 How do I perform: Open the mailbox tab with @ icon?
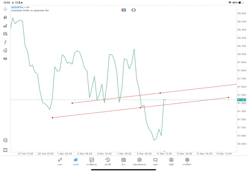139,162
